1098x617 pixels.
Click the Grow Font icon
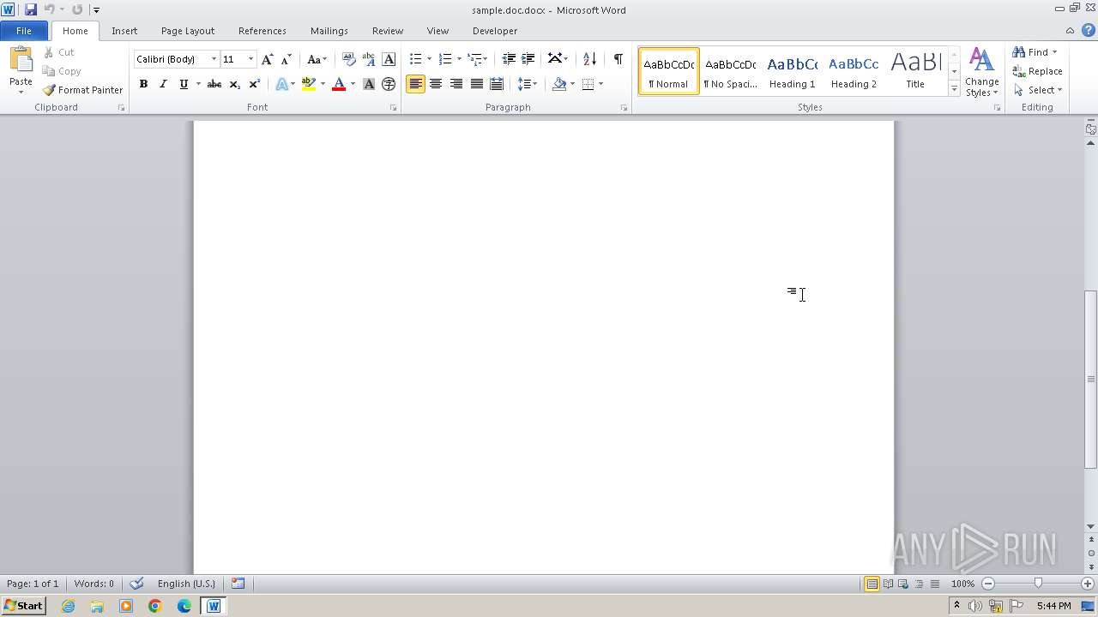268,59
